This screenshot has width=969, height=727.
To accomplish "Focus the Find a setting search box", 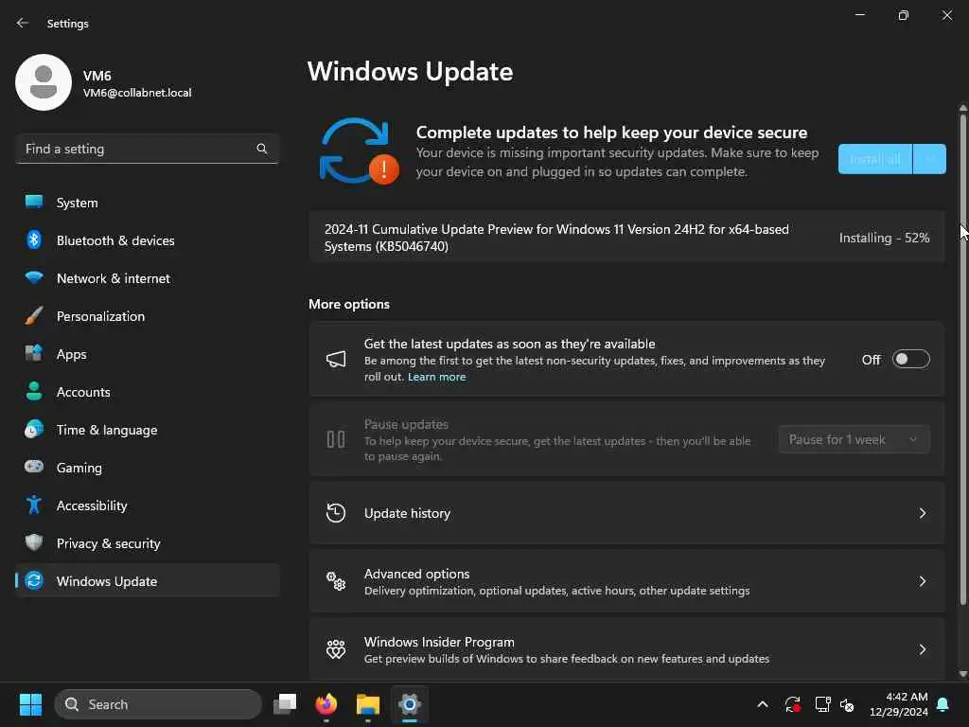I will tap(147, 149).
